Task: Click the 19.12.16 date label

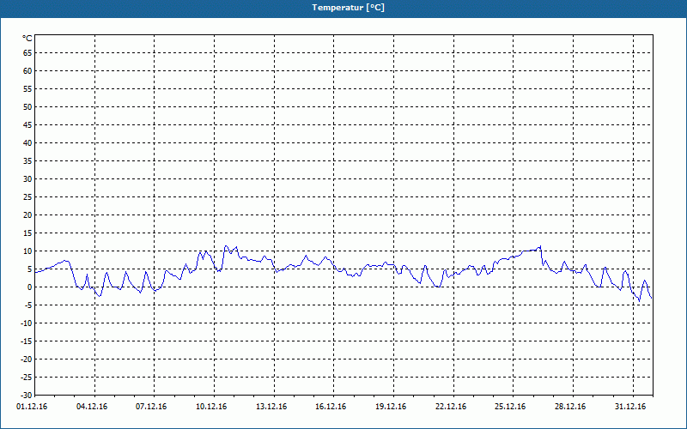Action: (x=391, y=407)
